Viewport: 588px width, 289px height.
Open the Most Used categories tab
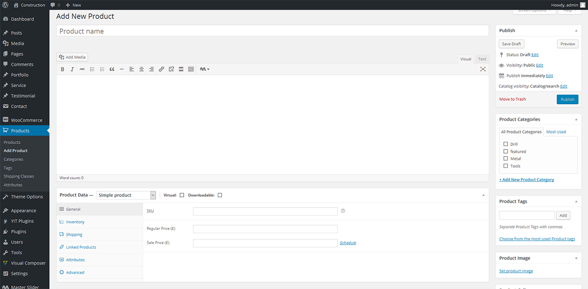click(556, 132)
